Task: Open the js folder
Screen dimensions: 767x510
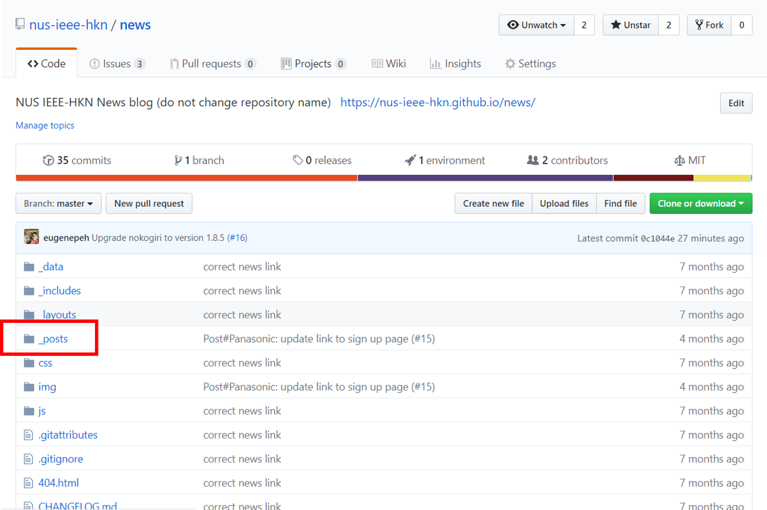Action: point(42,411)
